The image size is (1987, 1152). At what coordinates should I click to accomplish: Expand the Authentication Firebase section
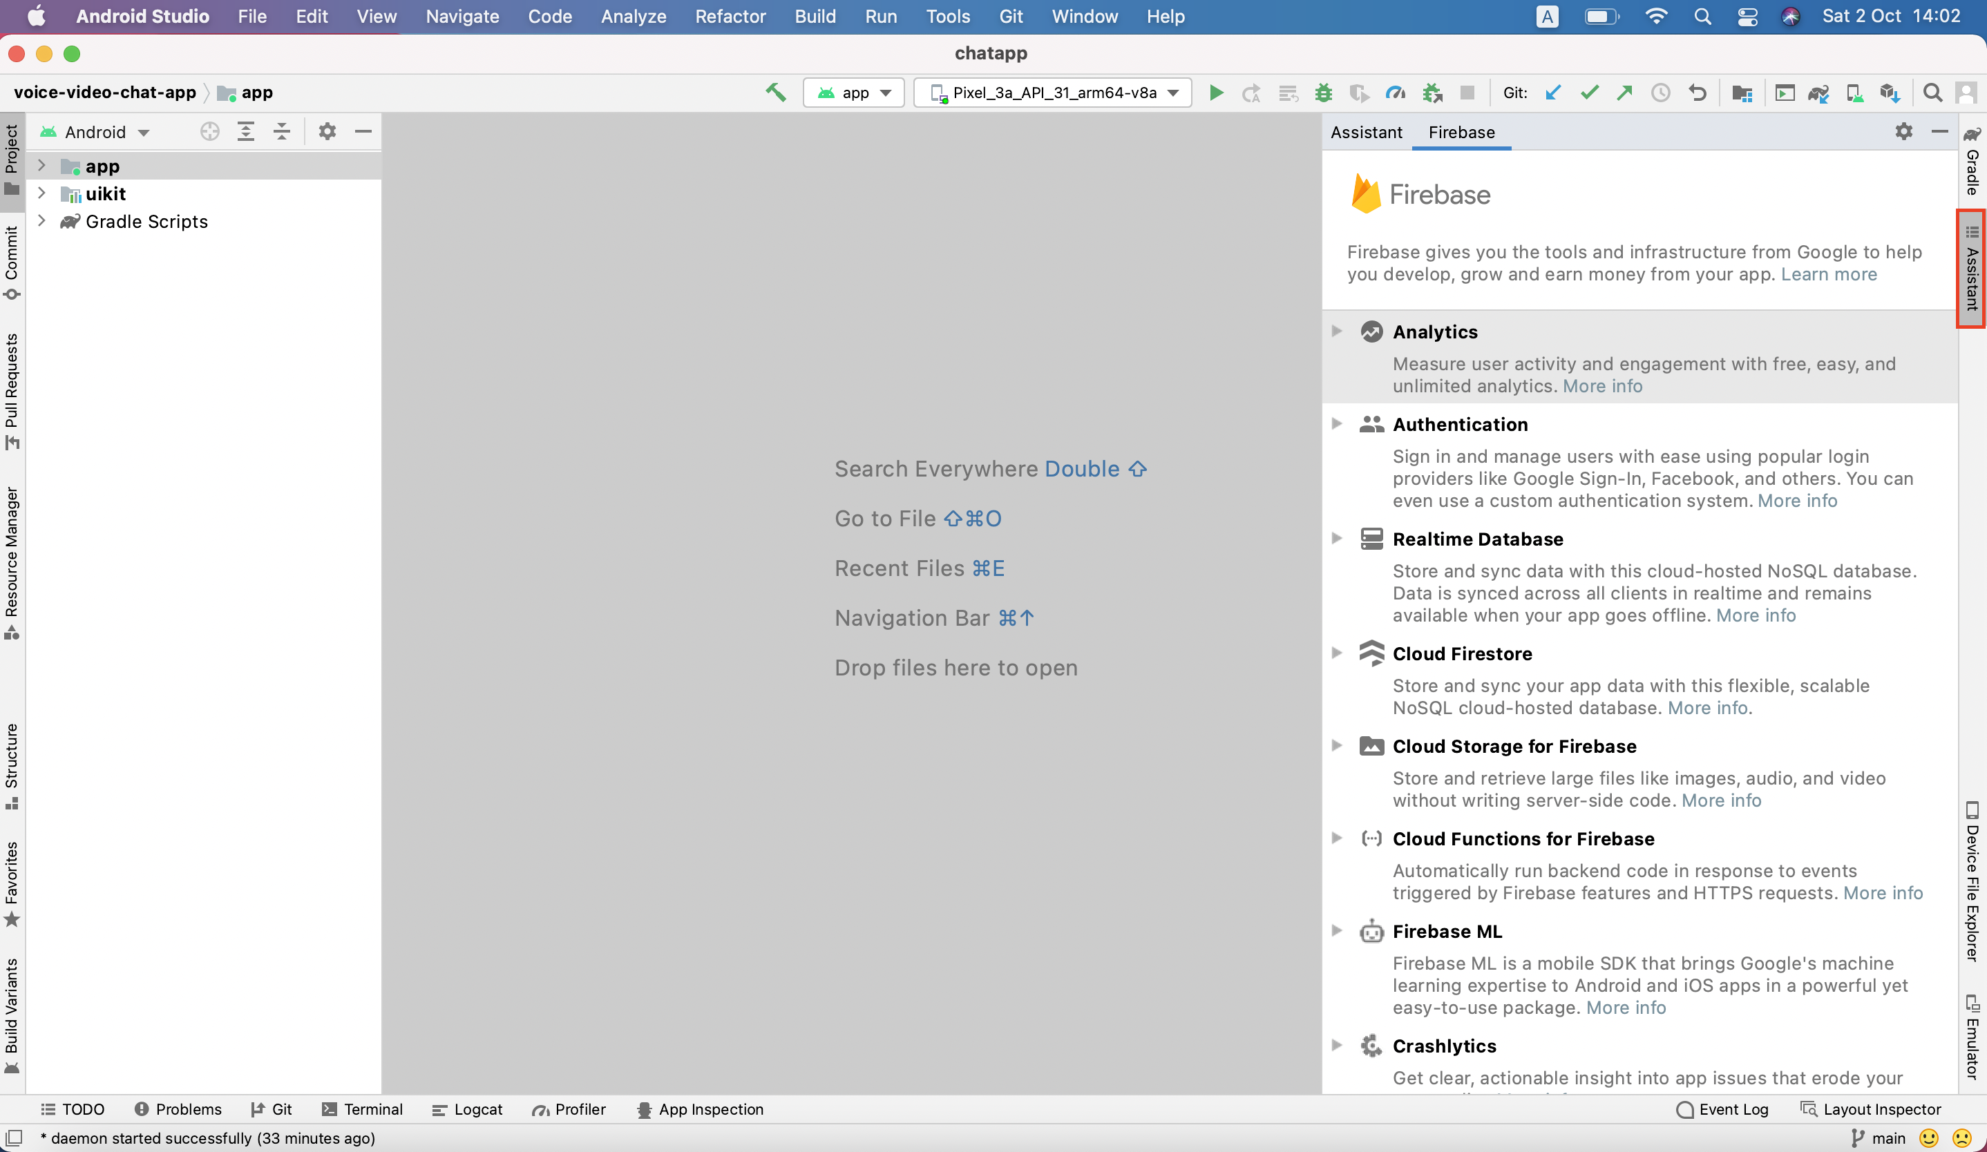click(1336, 424)
